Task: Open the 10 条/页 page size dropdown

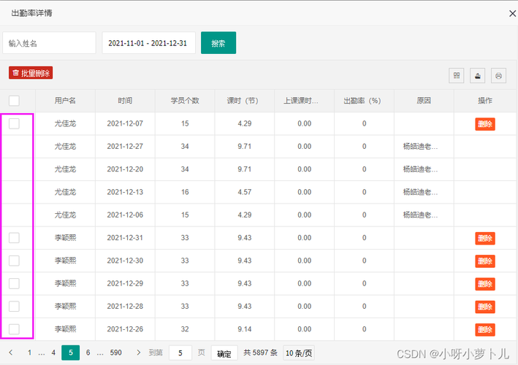Action: tap(299, 353)
